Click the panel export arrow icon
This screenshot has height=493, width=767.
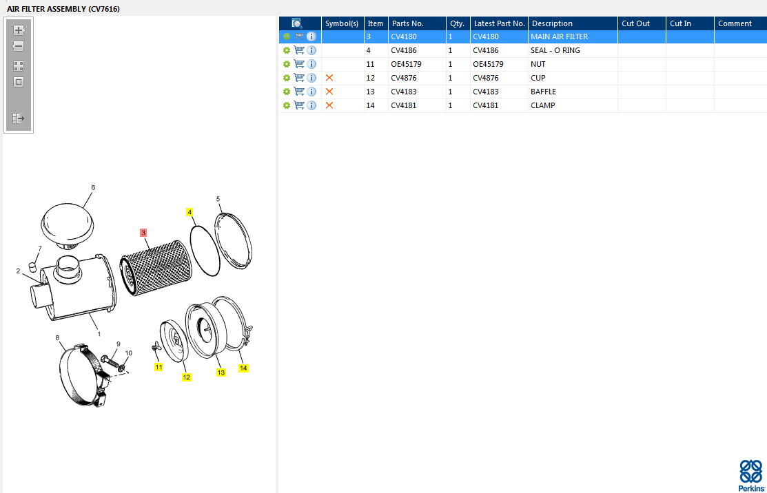[x=19, y=118]
